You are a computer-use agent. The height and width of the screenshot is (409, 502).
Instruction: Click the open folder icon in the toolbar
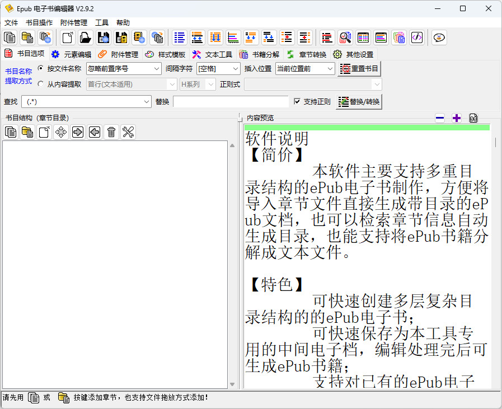[86, 37]
